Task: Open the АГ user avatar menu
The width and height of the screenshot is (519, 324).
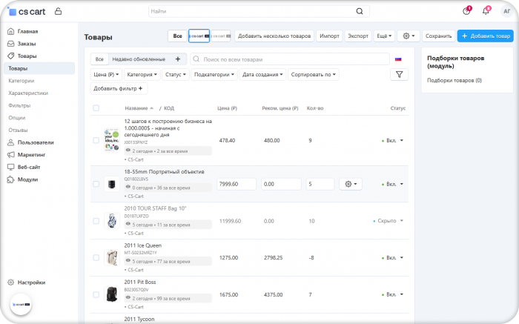Action: (506, 11)
